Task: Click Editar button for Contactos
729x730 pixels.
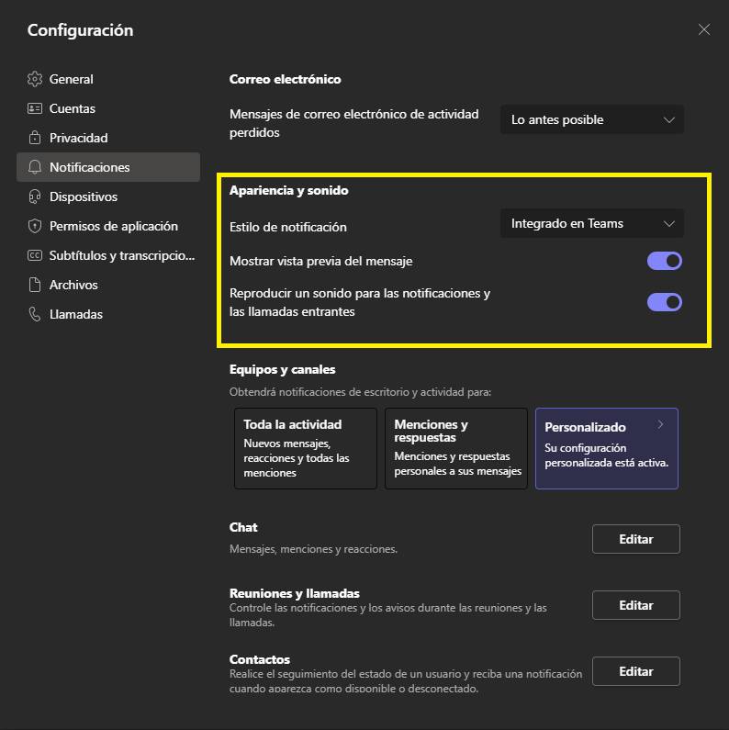Action: pyautogui.click(x=636, y=671)
